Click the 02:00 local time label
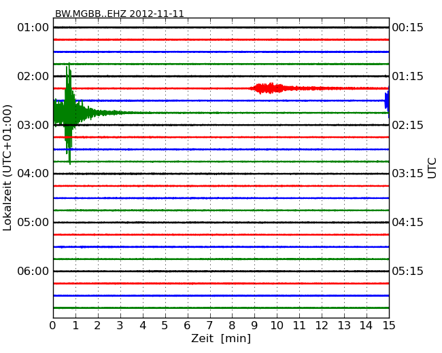This screenshot has width=442, height=353. 33,76
